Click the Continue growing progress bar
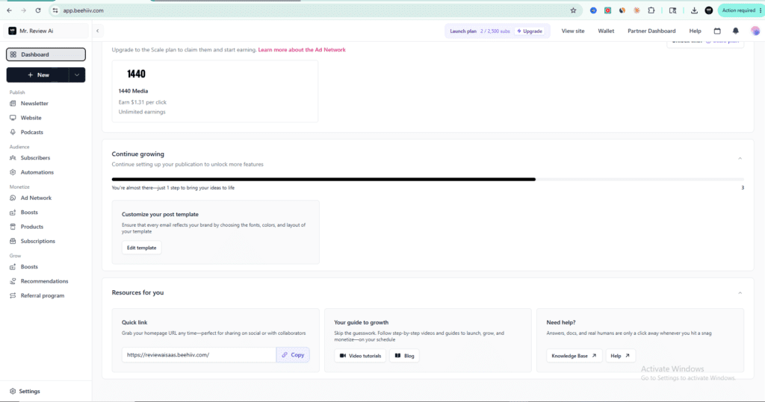Image resolution: width=765 pixels, height=402 pixels. tap(428, 179)
